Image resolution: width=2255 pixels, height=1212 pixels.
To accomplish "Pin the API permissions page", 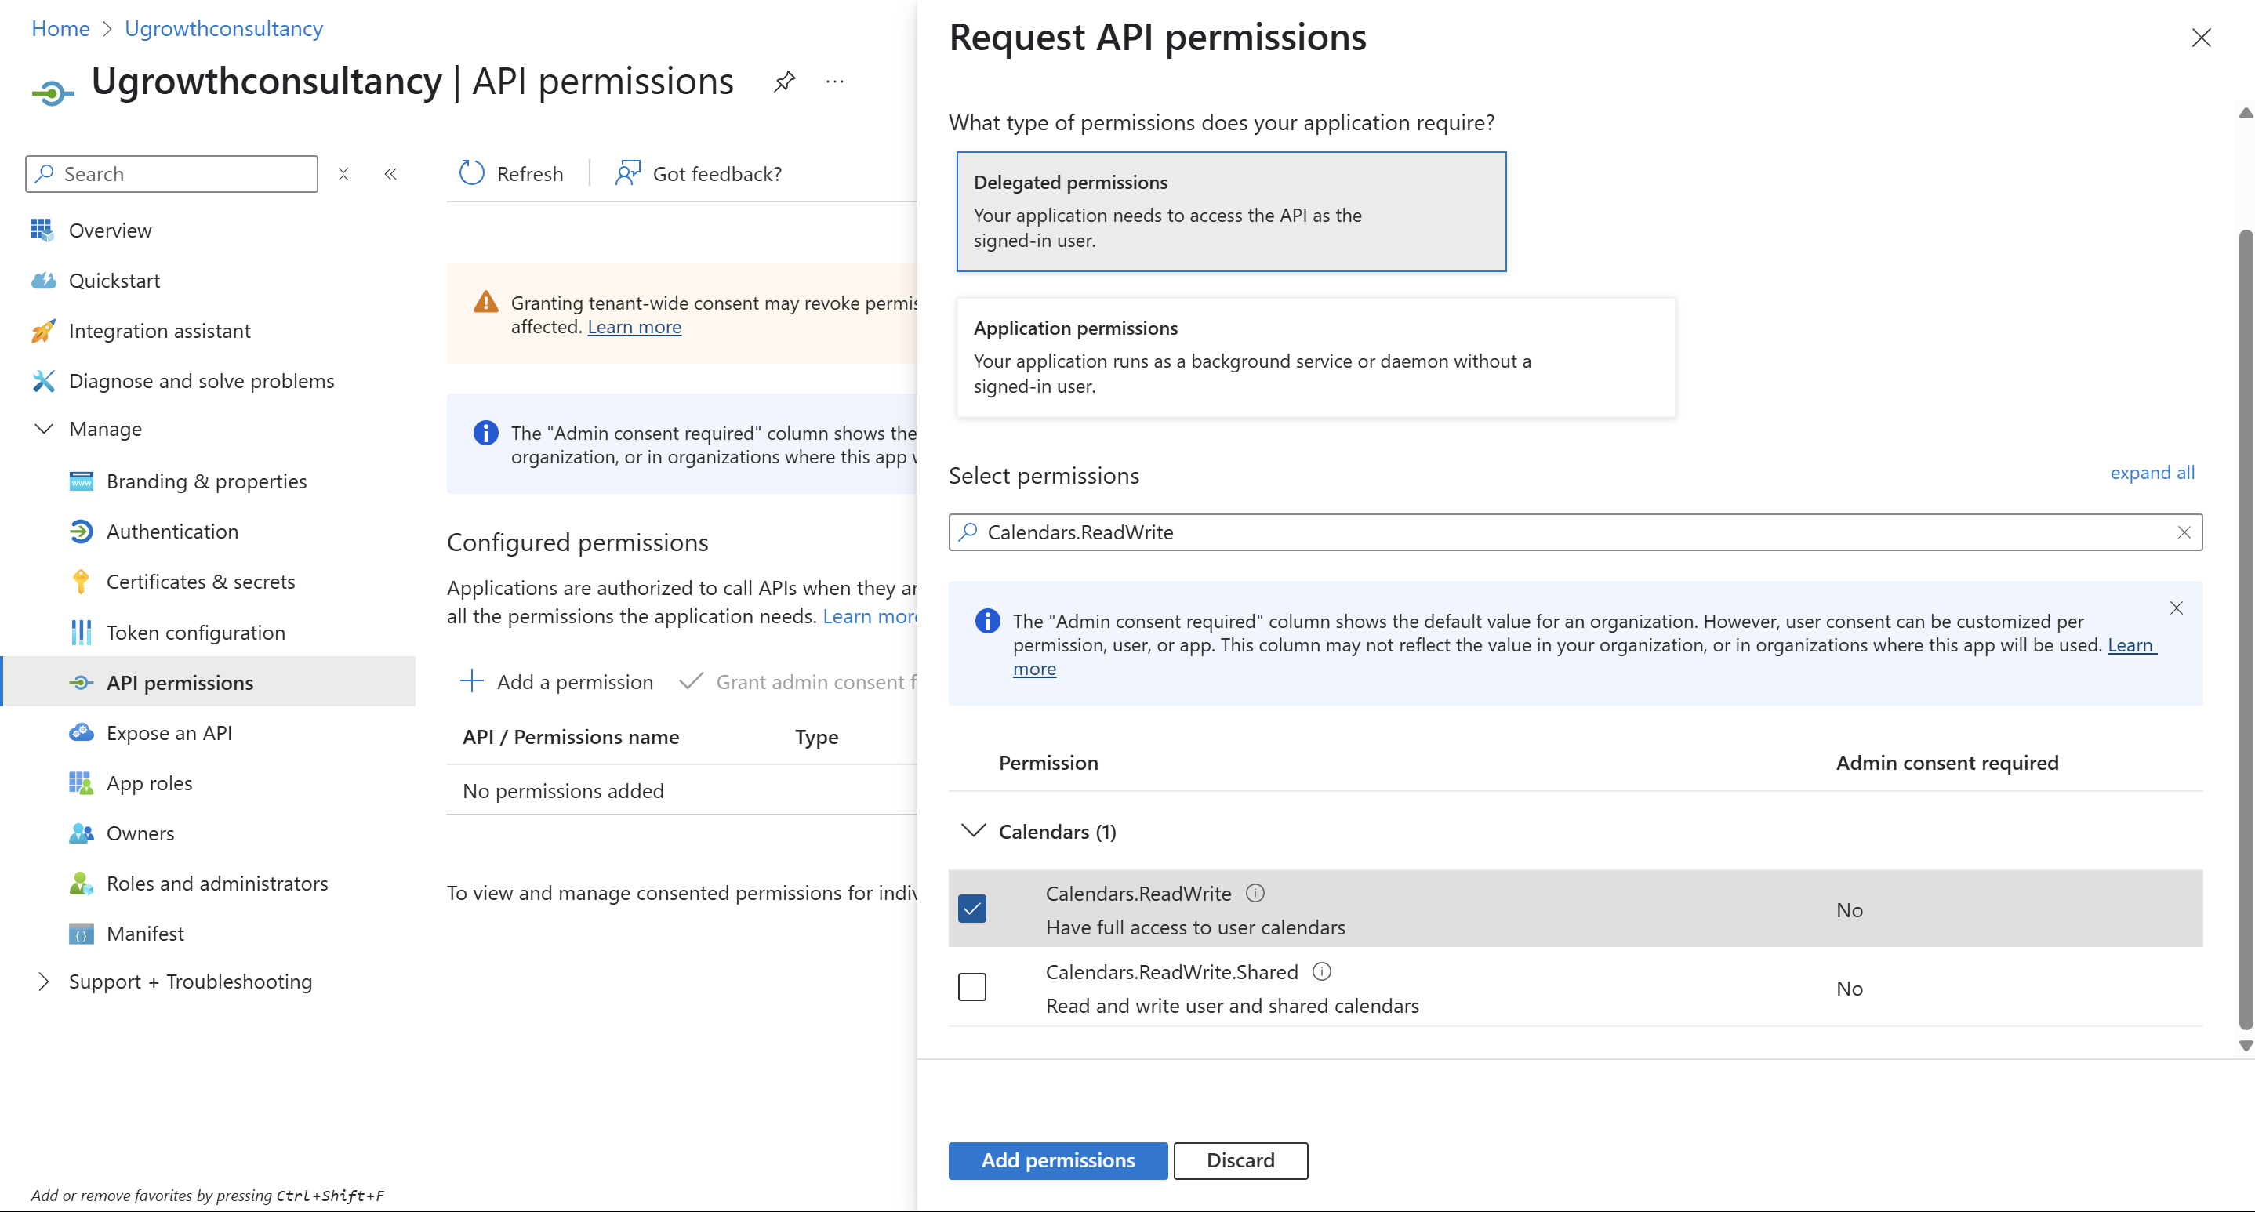I will [784, 81].
